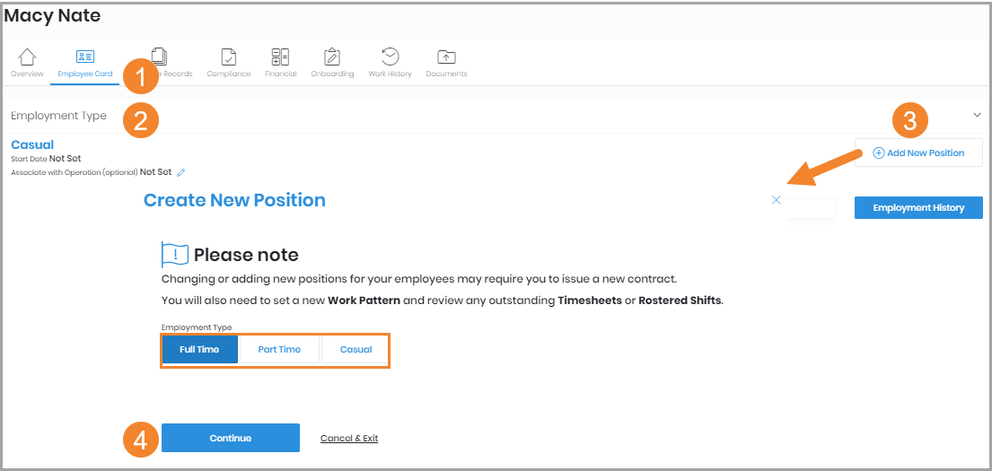Open the Overview home icon
This screenshot has width=992, height=471.
coord(27,57)
